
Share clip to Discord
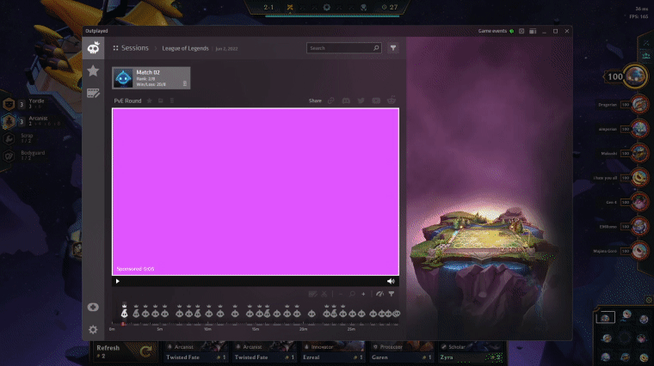[346, 101]
